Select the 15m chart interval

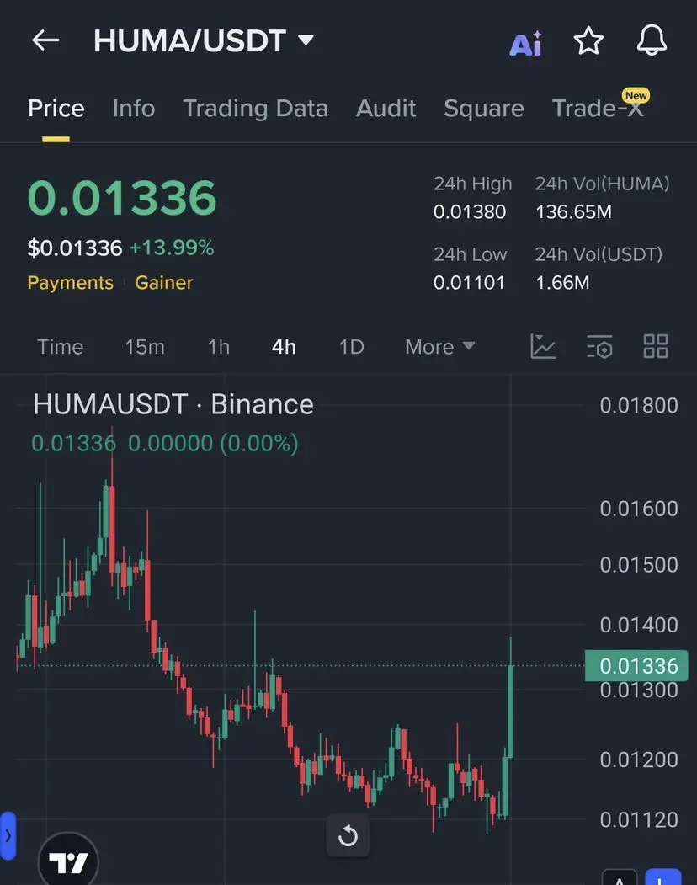coord(145,347)
